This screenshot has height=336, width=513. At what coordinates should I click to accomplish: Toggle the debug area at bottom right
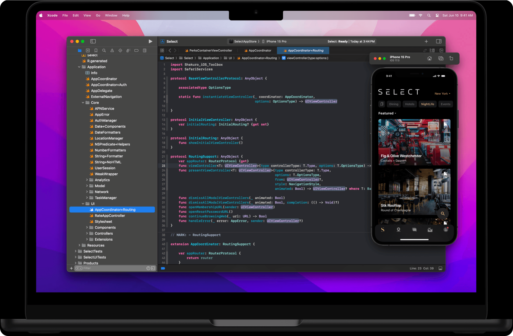pyautogui.click(x=440, y=268)
